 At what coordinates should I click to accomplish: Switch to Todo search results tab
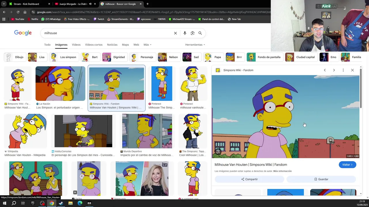(47, 45)
